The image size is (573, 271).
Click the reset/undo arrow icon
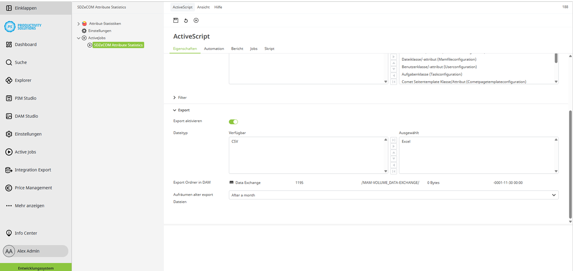click(x=186, y=20)
